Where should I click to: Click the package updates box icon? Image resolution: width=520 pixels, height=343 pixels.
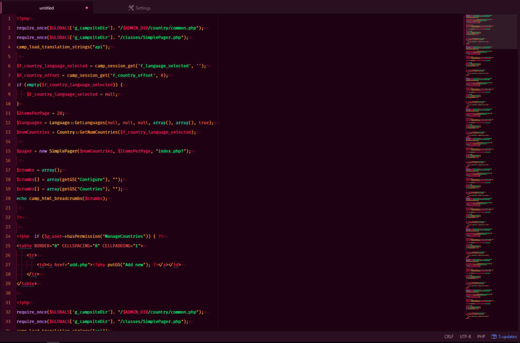tap(494, 336)
